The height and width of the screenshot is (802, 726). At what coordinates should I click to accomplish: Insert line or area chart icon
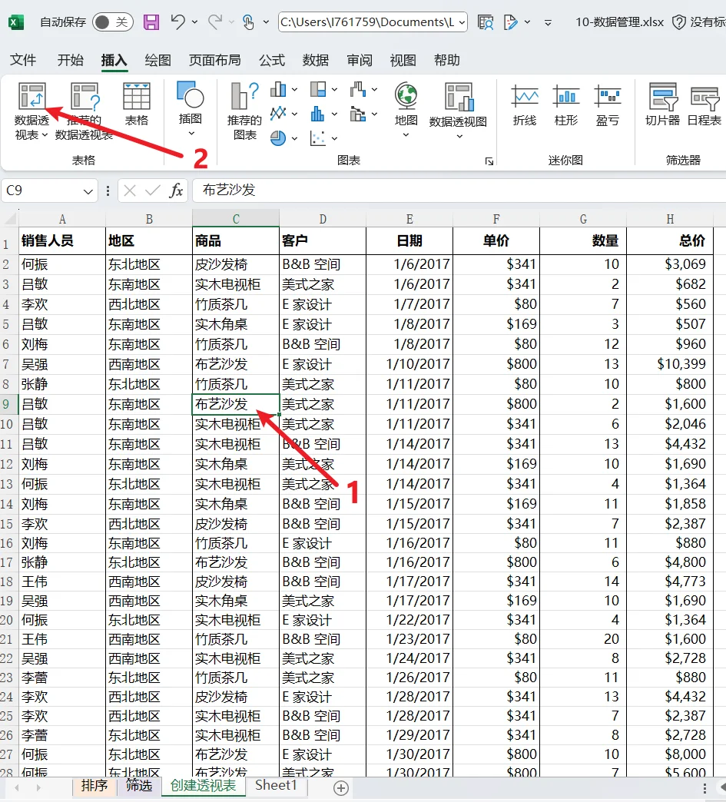pos(278,113)
